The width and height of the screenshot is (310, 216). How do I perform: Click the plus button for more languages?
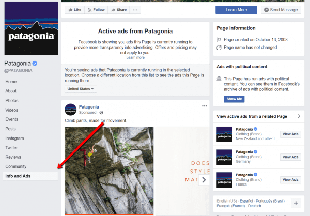pyautogui.click(x=296, y=203)
